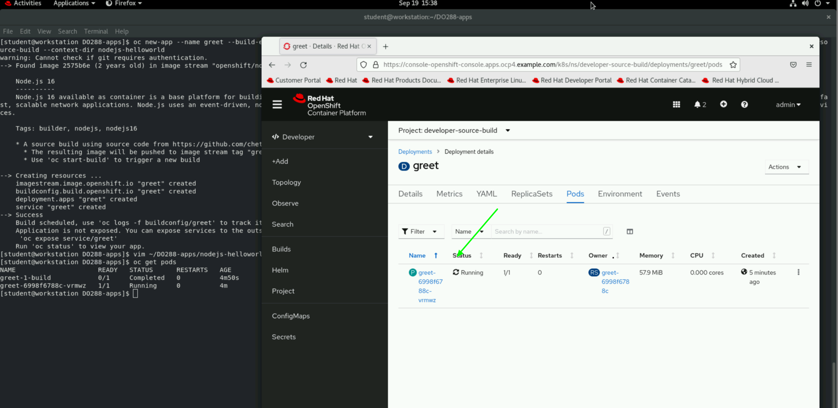Open the Filter dropdown
Viewport: 838px width, 408px height.
pos(421,231)
